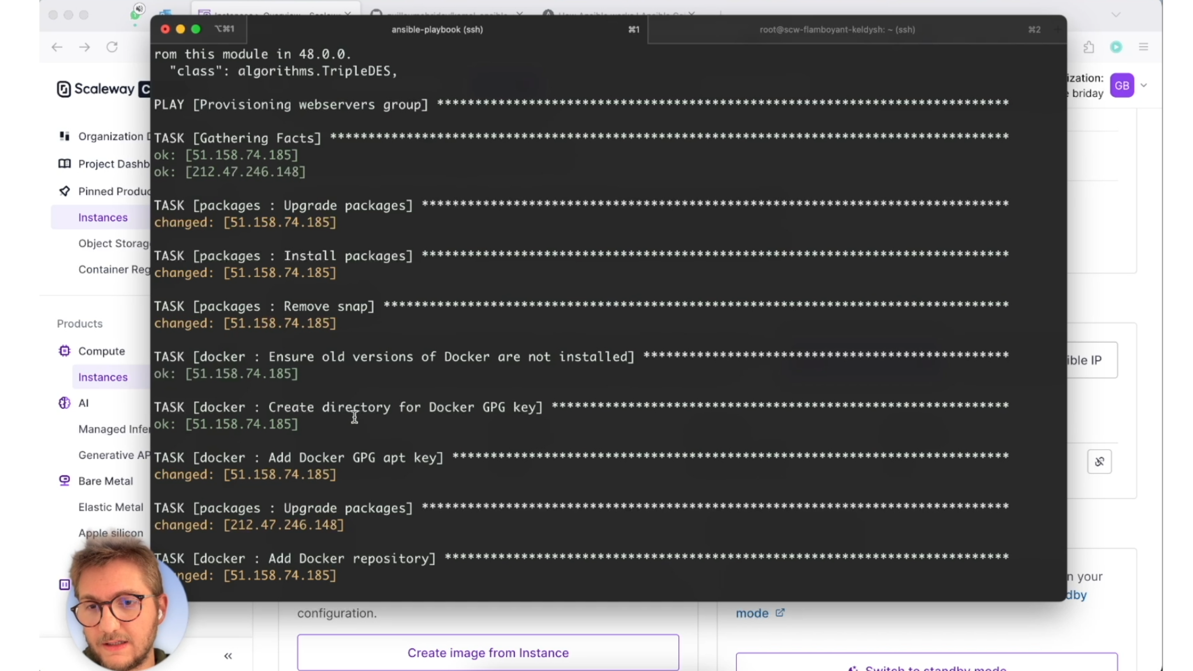Image resolution: width=1193 pixels, height=671 pixels.
Task: Expand the browser tab list chevron
Action: click(x=1116, y=15)
